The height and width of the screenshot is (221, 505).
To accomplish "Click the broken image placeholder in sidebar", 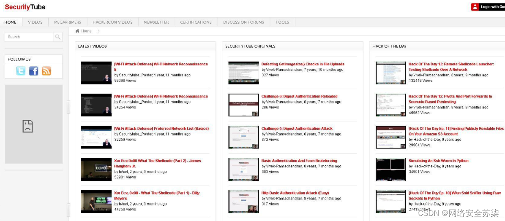I will tap(28, 126).
